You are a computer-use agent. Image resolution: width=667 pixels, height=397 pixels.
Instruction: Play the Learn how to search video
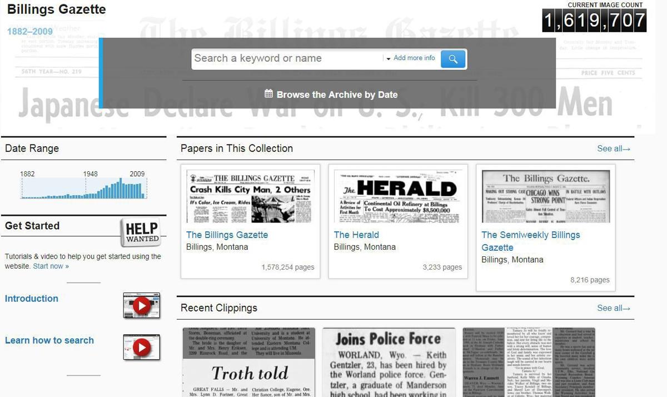coord(142,348)
